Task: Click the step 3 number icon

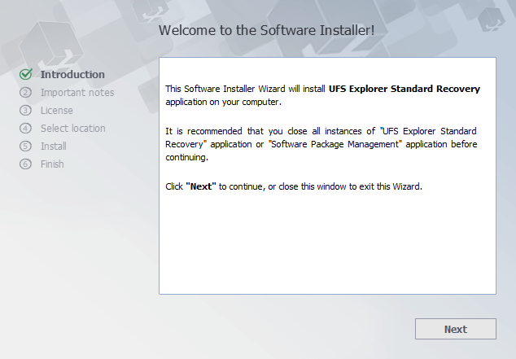Action: [25, 111]
